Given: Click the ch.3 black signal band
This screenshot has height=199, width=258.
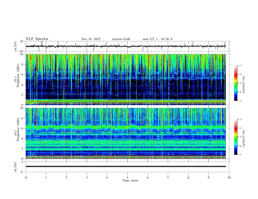Looking at the screenshot, I should (126, 166).
